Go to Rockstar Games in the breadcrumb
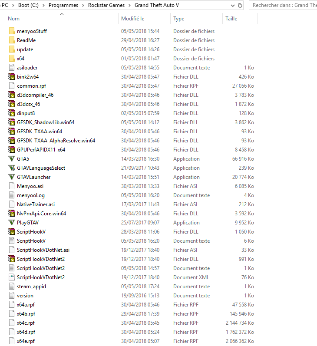Image resolution: width=317 pixels, height=346 pixels. (106, 5)
